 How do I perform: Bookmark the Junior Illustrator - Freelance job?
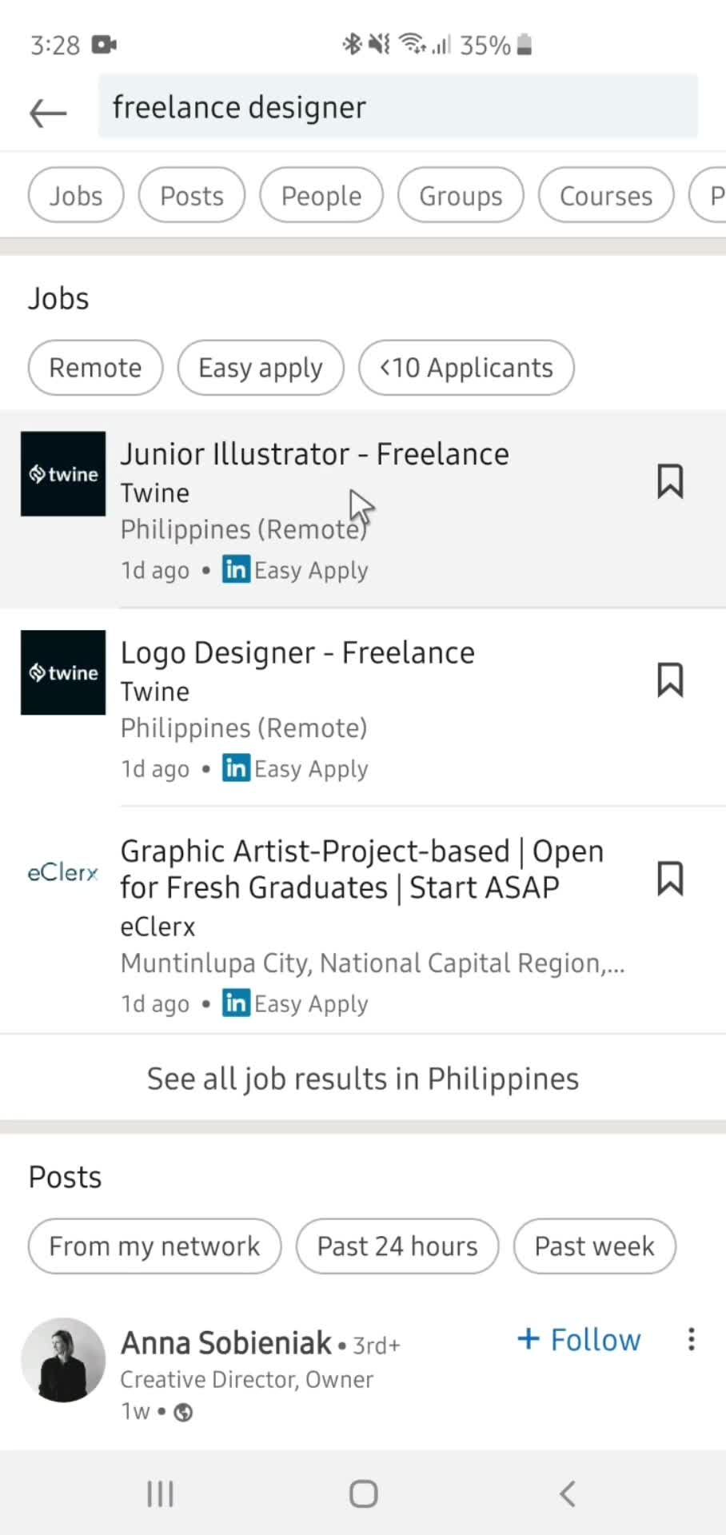[670, 481]
